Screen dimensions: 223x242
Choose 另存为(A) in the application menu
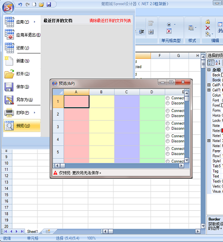coord(22,100)
